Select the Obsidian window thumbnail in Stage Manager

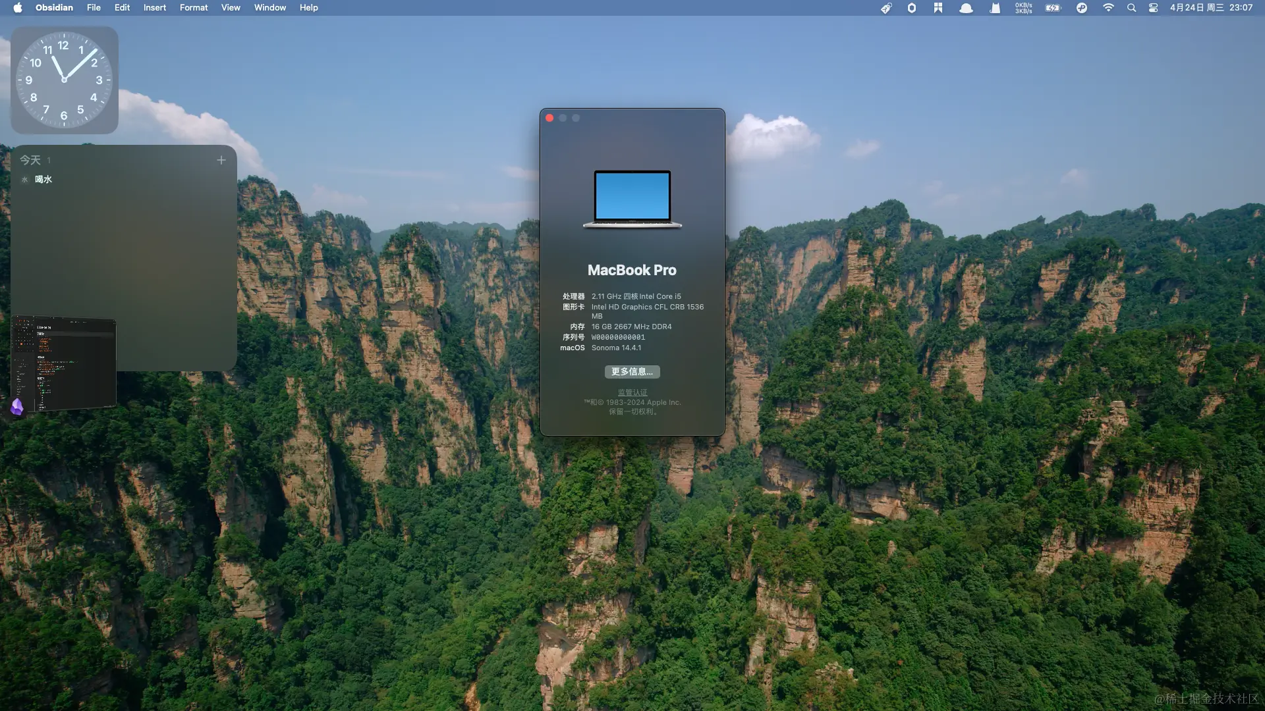[64, 363]
